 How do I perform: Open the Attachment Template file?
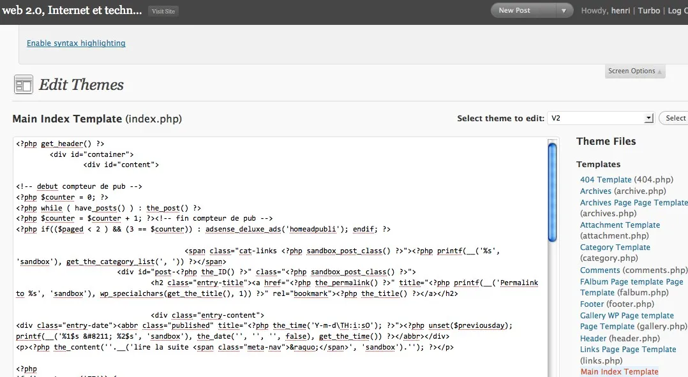coord(620,225)
